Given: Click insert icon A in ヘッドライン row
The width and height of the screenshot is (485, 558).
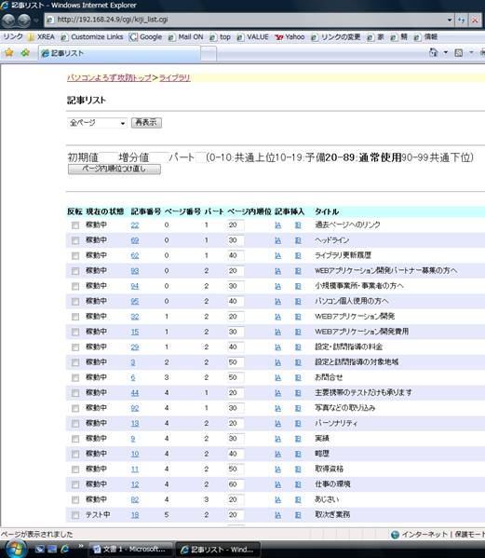Looking at the screenshot, I should [x=277, y=240].
